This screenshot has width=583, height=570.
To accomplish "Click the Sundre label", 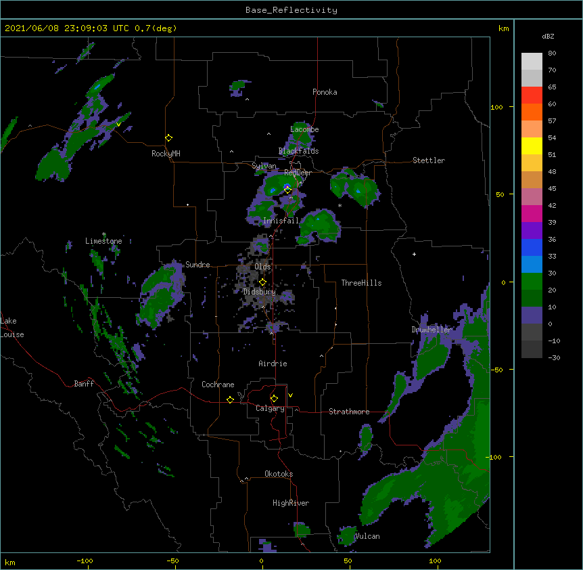I will coord(197,265).
